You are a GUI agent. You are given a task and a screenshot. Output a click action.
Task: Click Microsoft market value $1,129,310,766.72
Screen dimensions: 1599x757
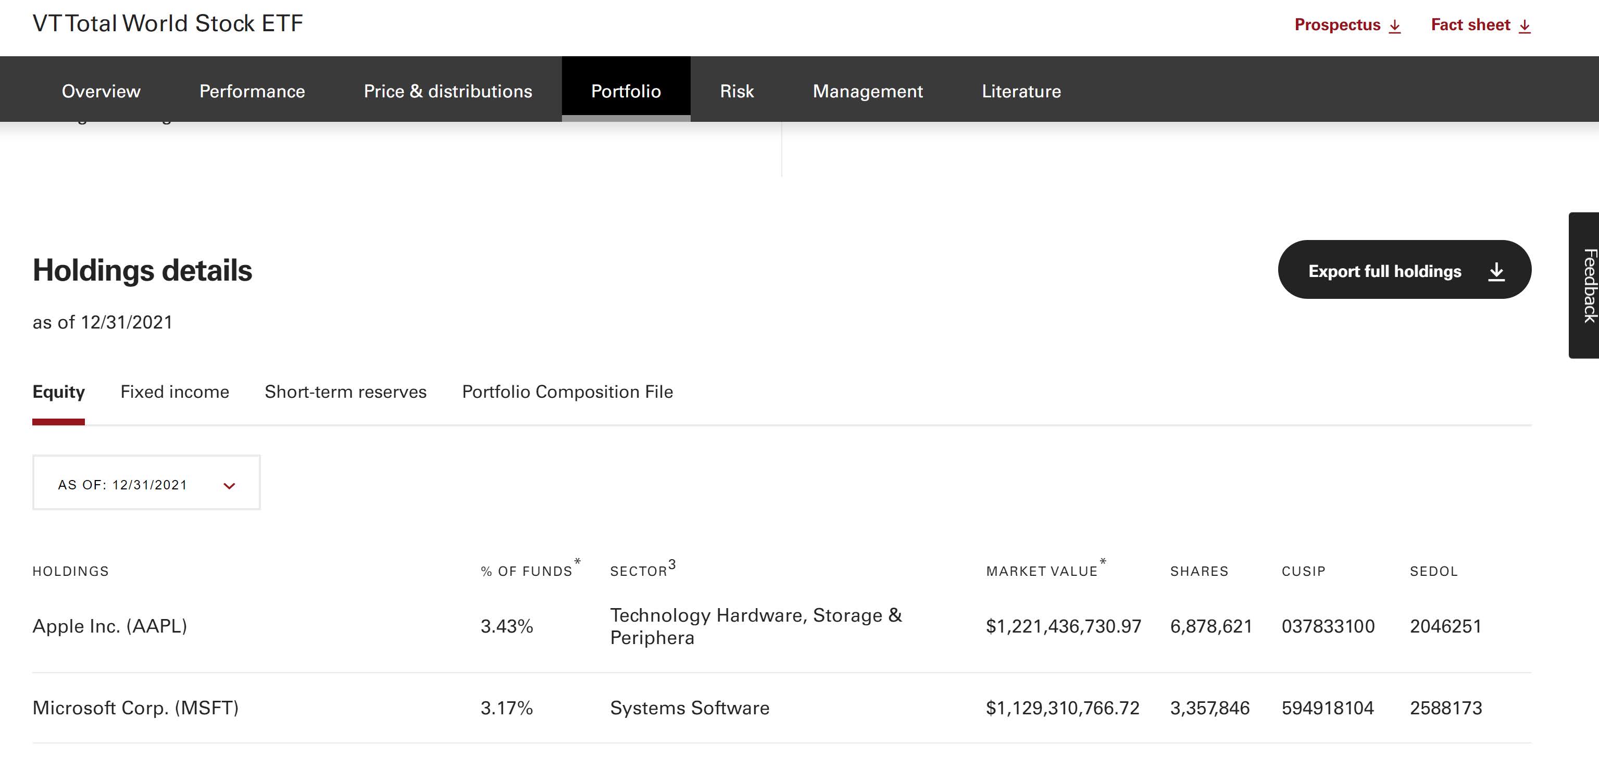tap(1063, 708)
